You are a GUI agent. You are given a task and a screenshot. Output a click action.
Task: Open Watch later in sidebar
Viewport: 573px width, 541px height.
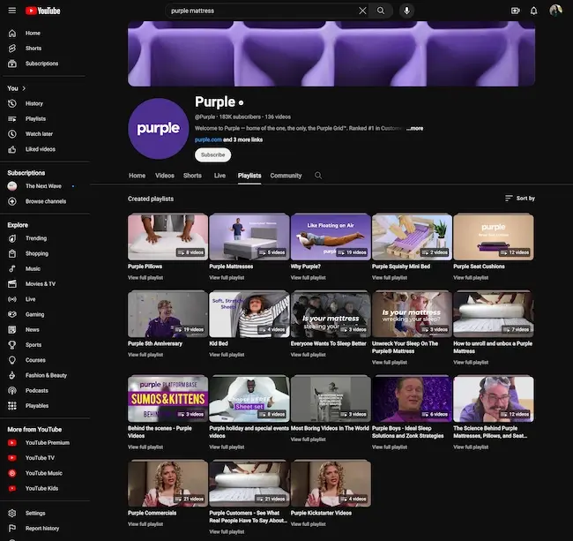pyautogui.click(x=38, y=134)
